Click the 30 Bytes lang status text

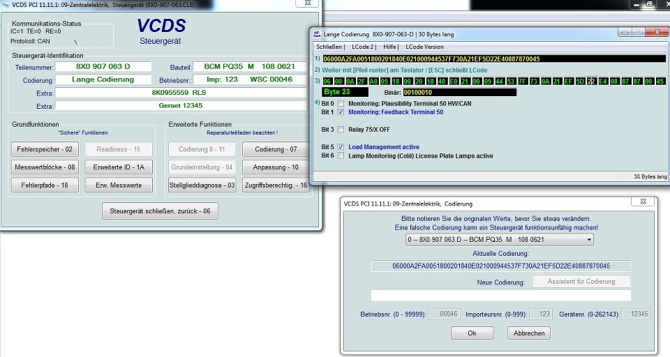pyautogui.click(x=650, y=176)
